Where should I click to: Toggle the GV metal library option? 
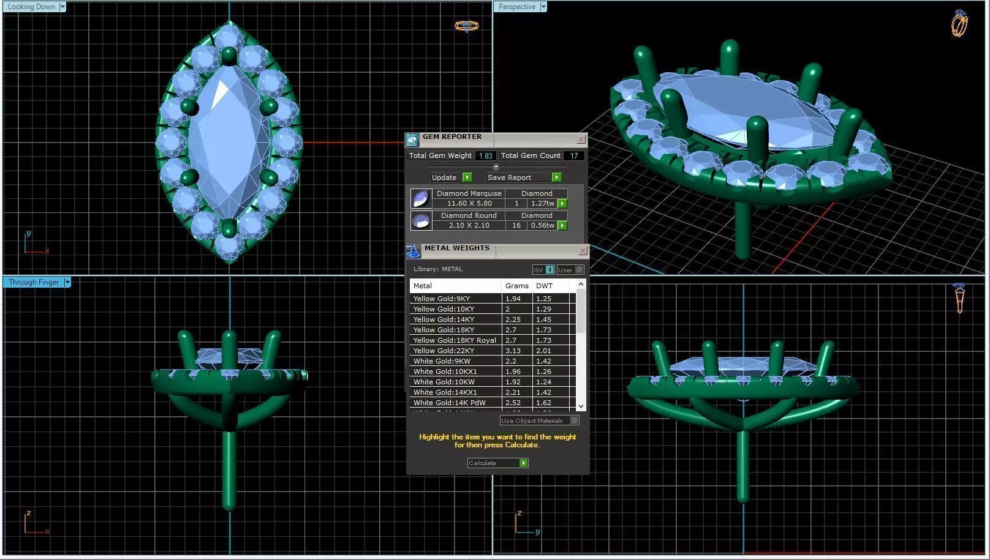543,270
